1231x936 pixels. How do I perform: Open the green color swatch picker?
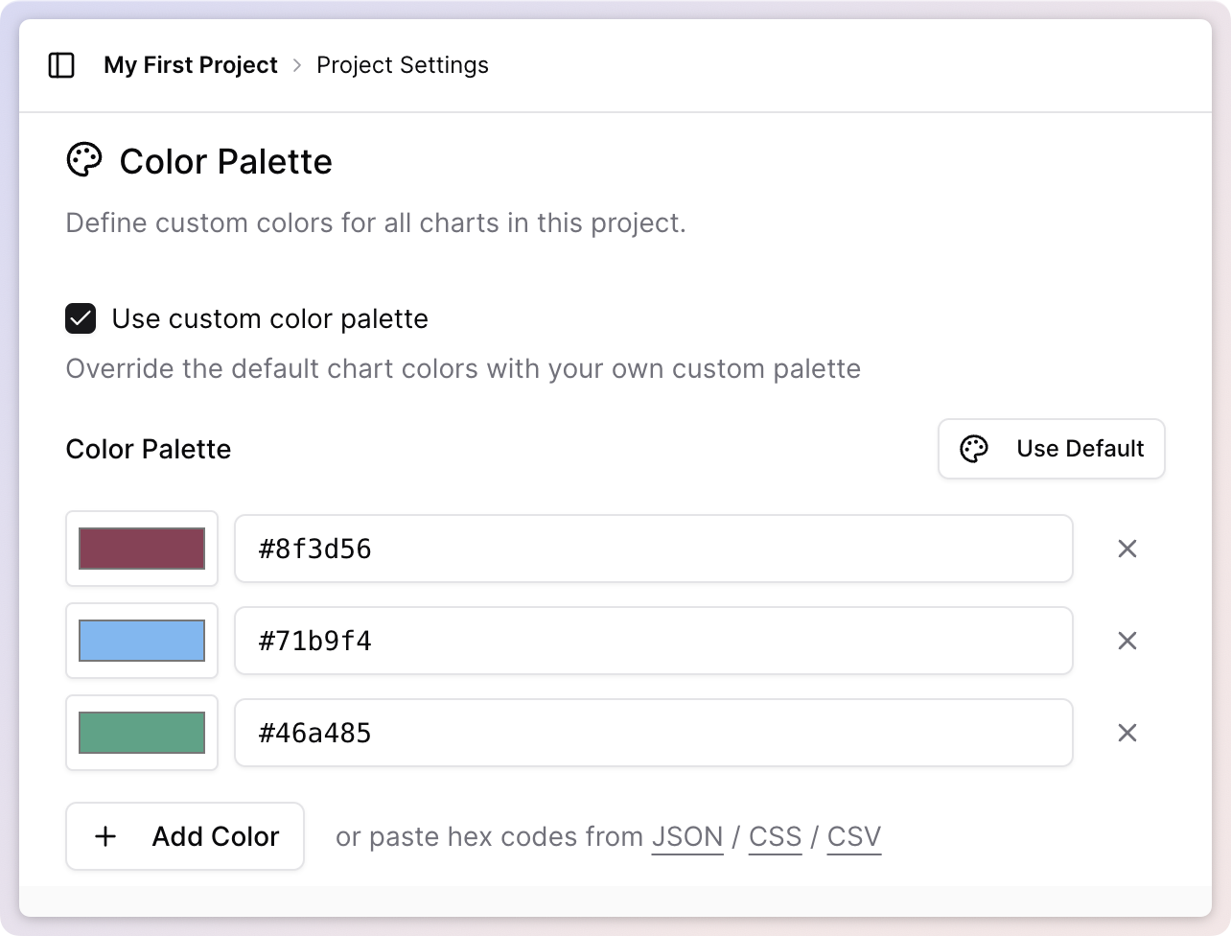142,733
